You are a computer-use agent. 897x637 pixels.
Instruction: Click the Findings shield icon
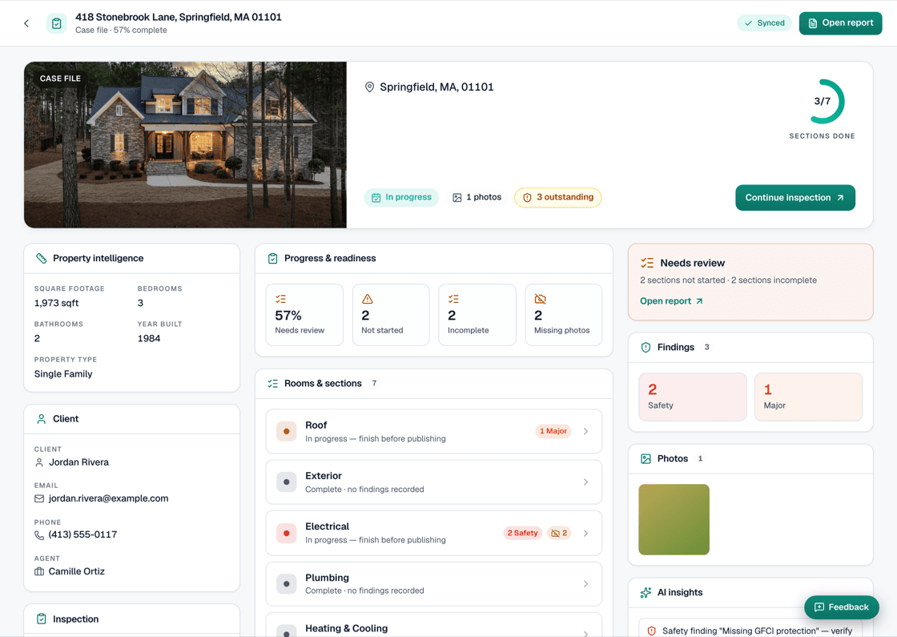[x=646, y=348]
